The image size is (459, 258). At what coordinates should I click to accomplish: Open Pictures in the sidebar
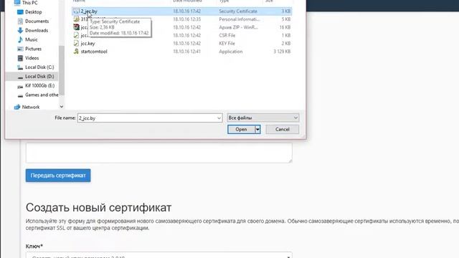34,49
